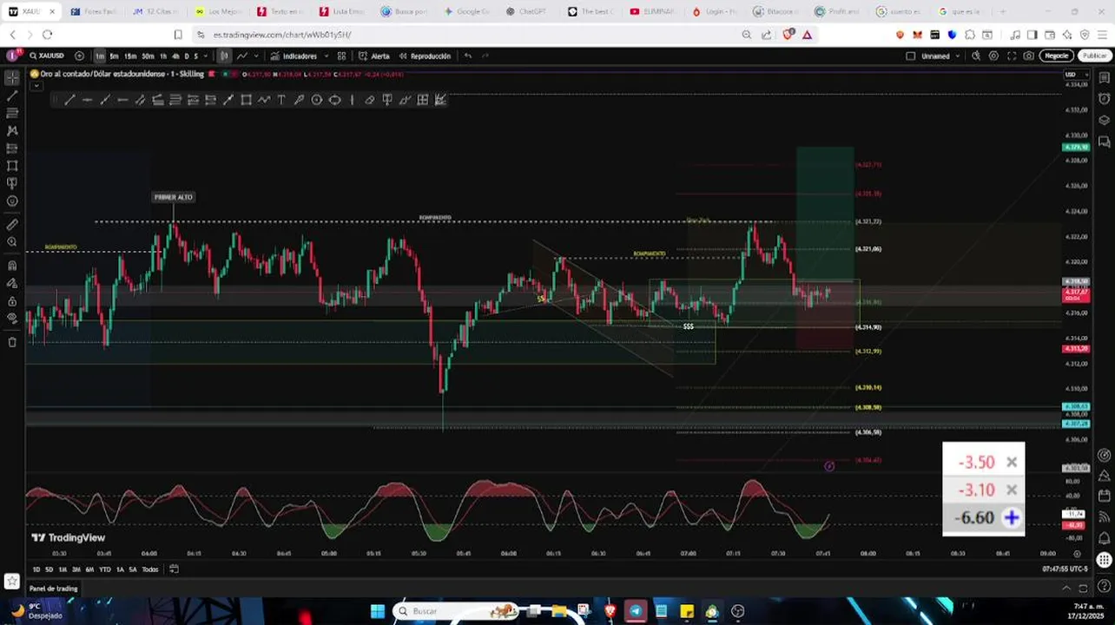1115x625 pixels.
Task: Open quick search icon near Unnamed layout
Action: pyautogui.click(x=976, y=56)
